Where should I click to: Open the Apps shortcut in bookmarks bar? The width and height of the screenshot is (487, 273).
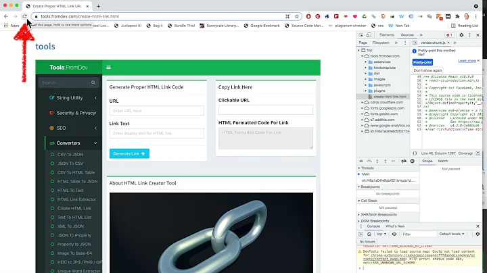11,26
